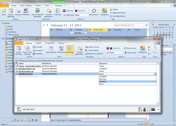This screenshot has width=176, height=126.
Task: Toggle Private lock in main ribbon Tags
Action: click(x=114, y=9)
